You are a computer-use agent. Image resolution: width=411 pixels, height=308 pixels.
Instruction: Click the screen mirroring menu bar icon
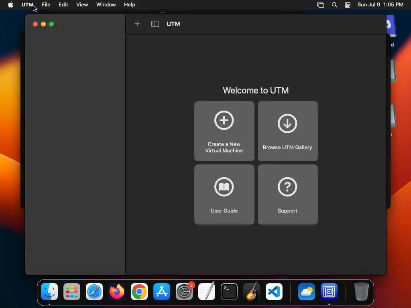point(320,5)
